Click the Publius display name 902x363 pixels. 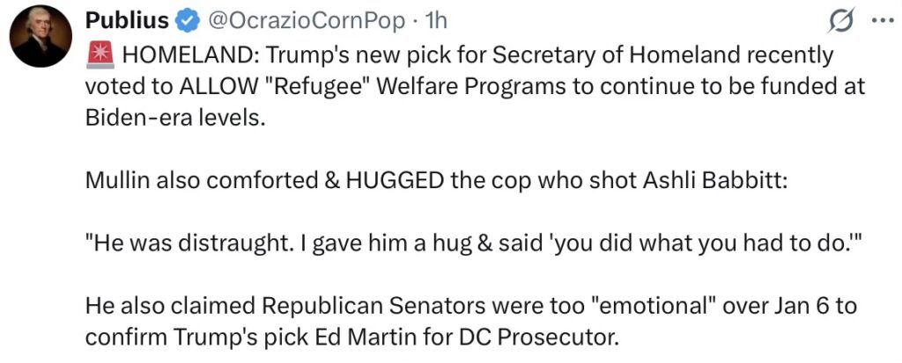[x=123, y=21]
